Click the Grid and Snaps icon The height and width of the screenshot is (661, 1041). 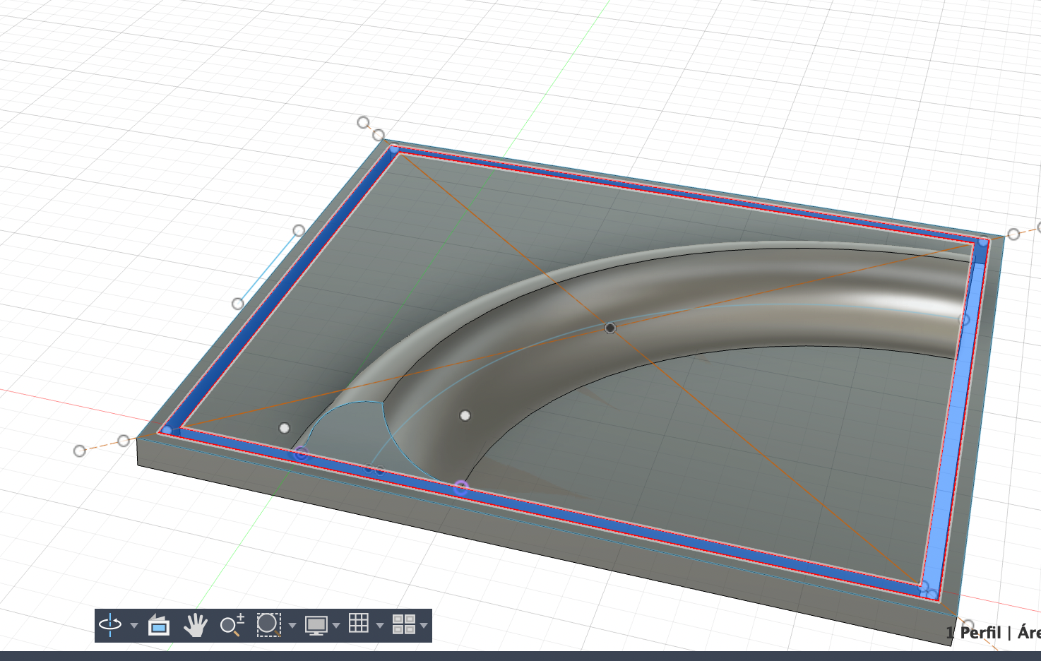coord(359,624)
